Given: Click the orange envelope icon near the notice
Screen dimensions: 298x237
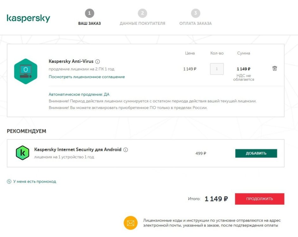Looking at the screenshot, I should [131, 223].
